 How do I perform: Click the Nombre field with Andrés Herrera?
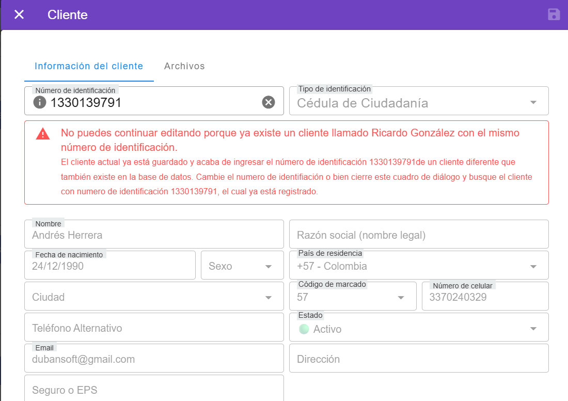[x=153, y=235]
